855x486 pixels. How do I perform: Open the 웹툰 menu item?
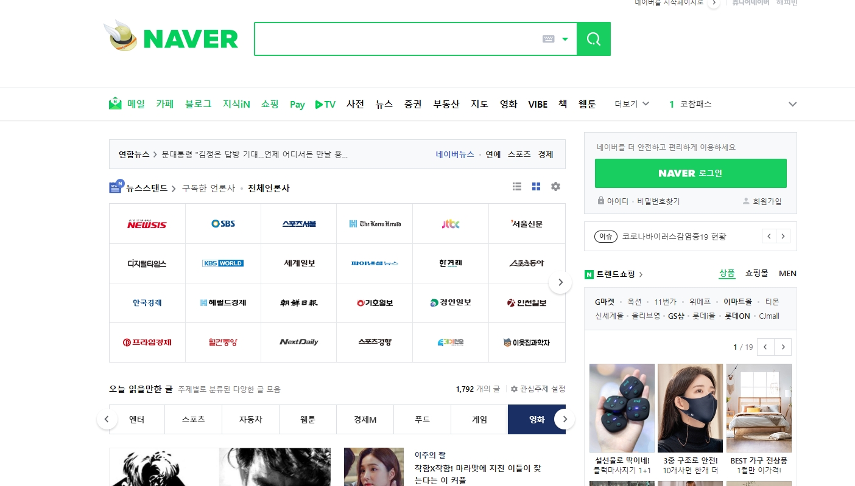(587, 104)
